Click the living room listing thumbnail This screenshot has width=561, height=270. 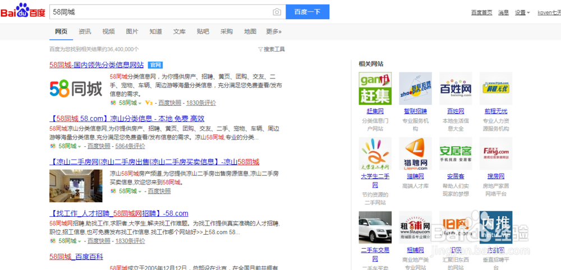[76, 186]
